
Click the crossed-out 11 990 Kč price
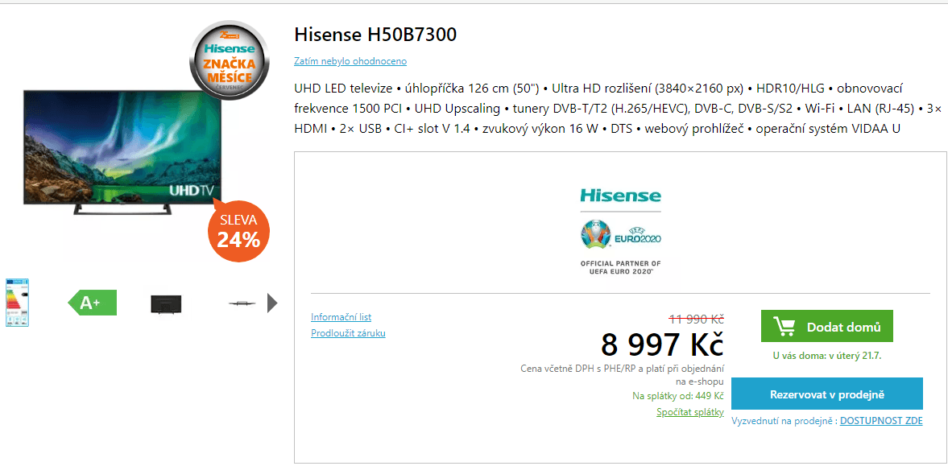(696, 319)
